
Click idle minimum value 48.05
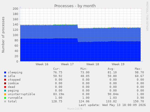(x=85, y=76)
